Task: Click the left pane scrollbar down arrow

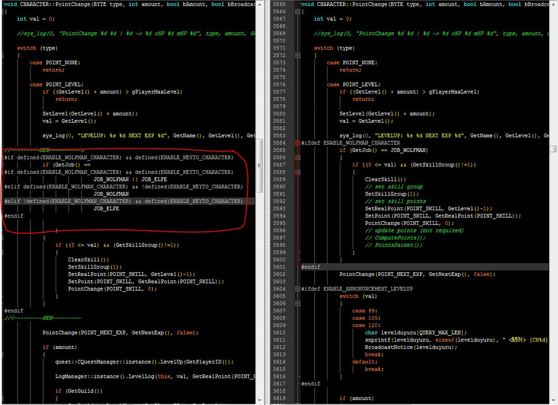Action: pos(259,401)
